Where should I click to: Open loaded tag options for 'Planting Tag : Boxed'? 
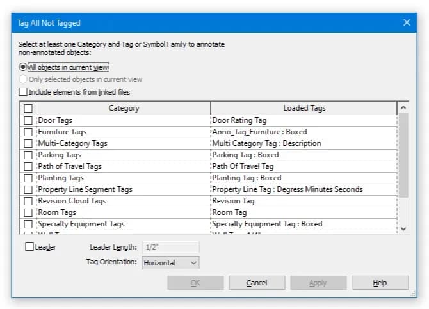click(304, 178)
